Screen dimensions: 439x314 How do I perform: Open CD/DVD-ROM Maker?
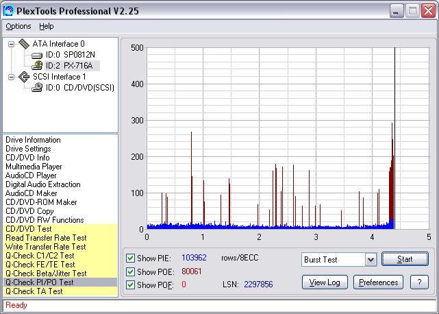[41, 202]
